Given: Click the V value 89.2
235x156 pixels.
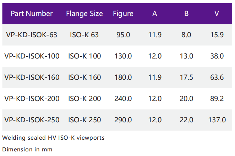Looking at the screenshot, I should tap(217, 99).
